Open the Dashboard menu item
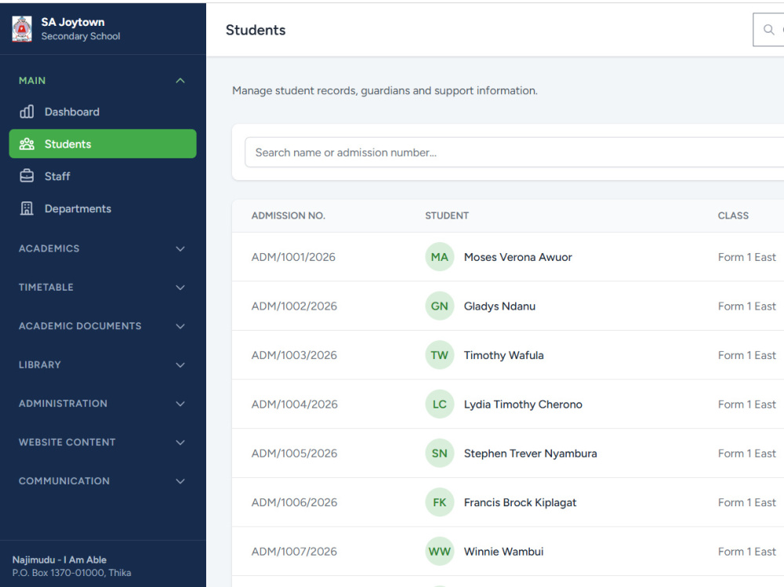The height and width of the screenshot is (587, 784). click(103, 111)
